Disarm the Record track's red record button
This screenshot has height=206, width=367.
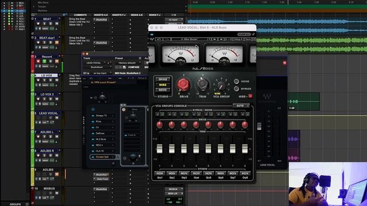tap(38, 61)
